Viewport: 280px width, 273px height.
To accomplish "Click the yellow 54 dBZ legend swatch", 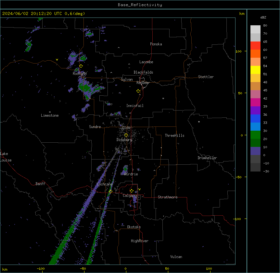I will coord(255,70).
